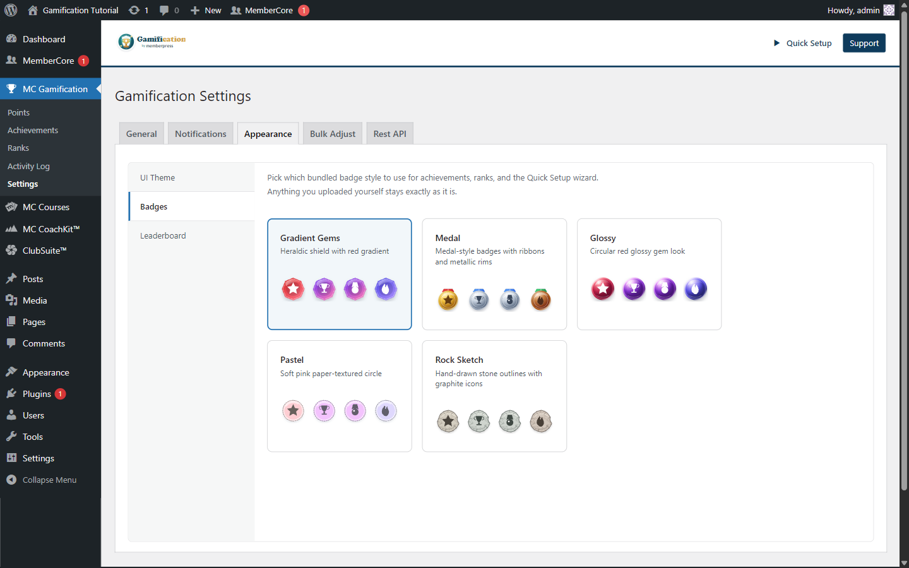Image resolution: width=909 pixels, height=568 pixels.
Task: Open the Settings submenu under MC Gamification
Action: [x=23, y=184]
